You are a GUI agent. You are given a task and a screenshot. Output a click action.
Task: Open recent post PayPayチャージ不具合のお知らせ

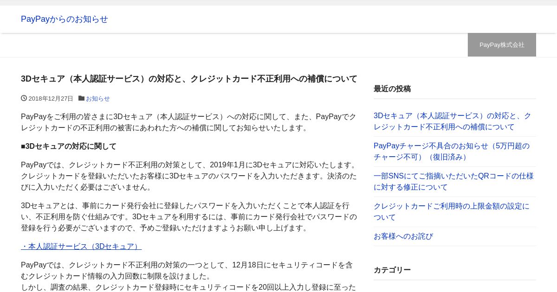pos(452,152)
